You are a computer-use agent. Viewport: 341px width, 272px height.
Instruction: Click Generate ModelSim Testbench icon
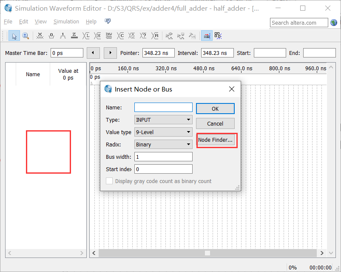(x=192, y=36)
